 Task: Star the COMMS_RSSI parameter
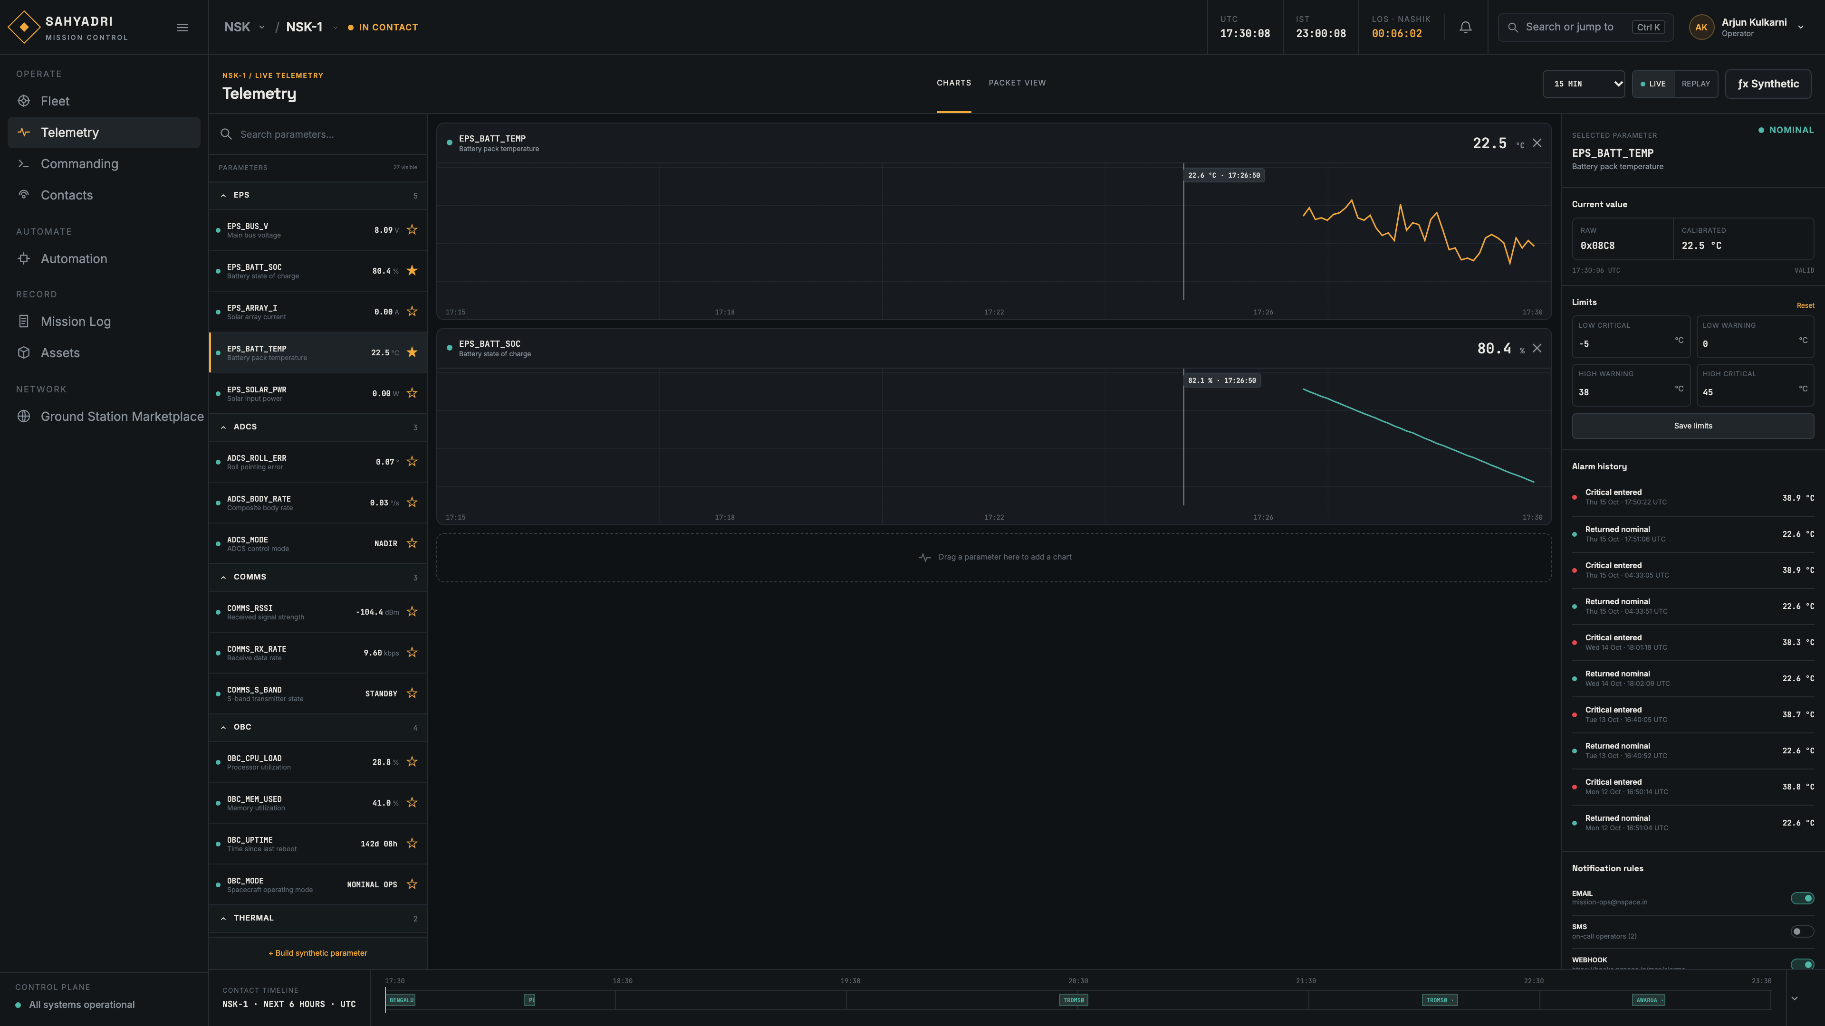coord(412,612)
